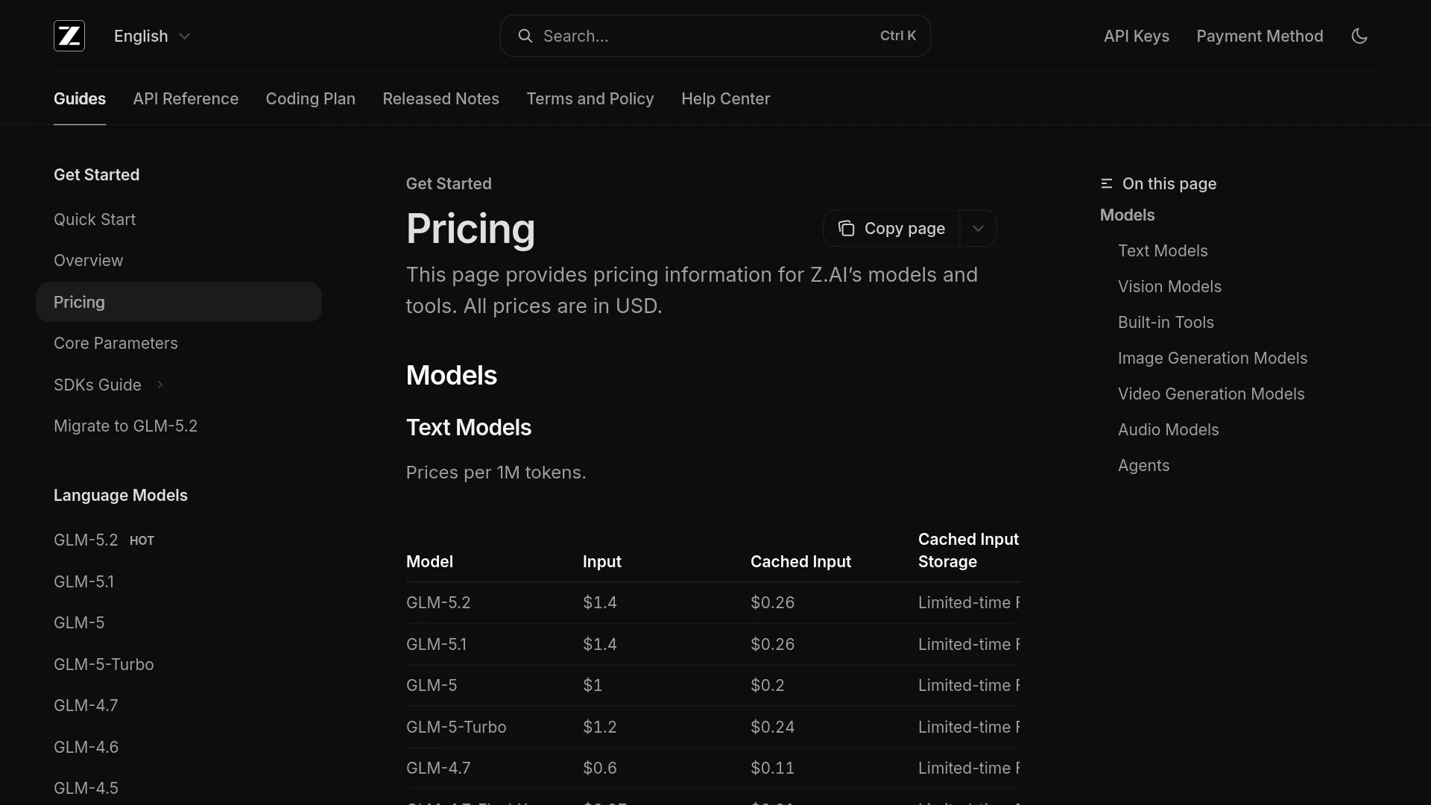Jump to Vision Models section link

pyautogui.click(x=1169, y=286)
